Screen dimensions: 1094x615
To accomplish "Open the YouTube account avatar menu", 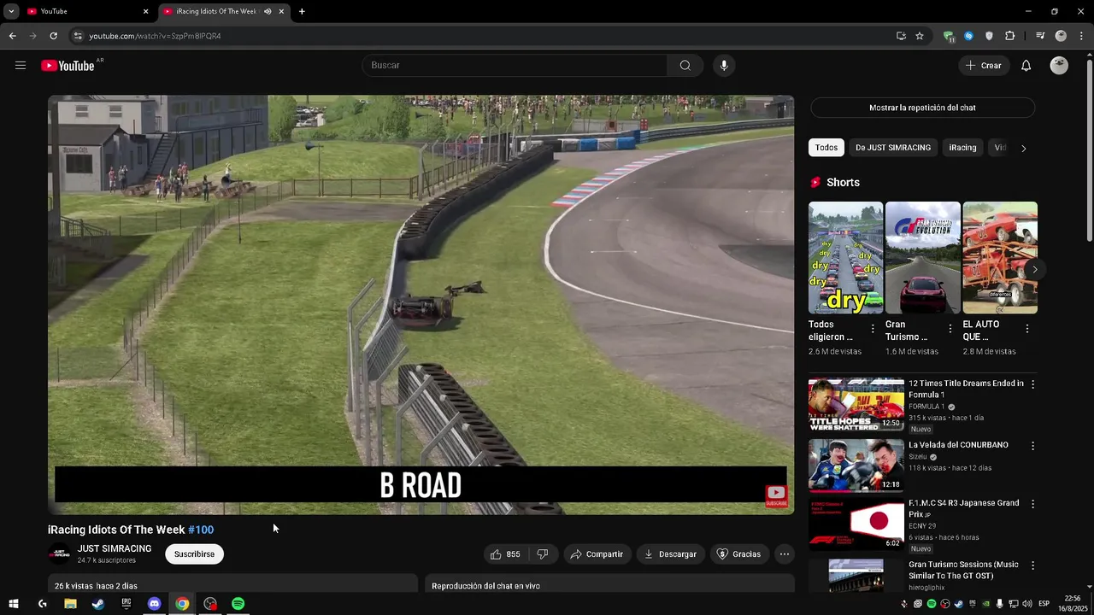I will coord(1059,66).
